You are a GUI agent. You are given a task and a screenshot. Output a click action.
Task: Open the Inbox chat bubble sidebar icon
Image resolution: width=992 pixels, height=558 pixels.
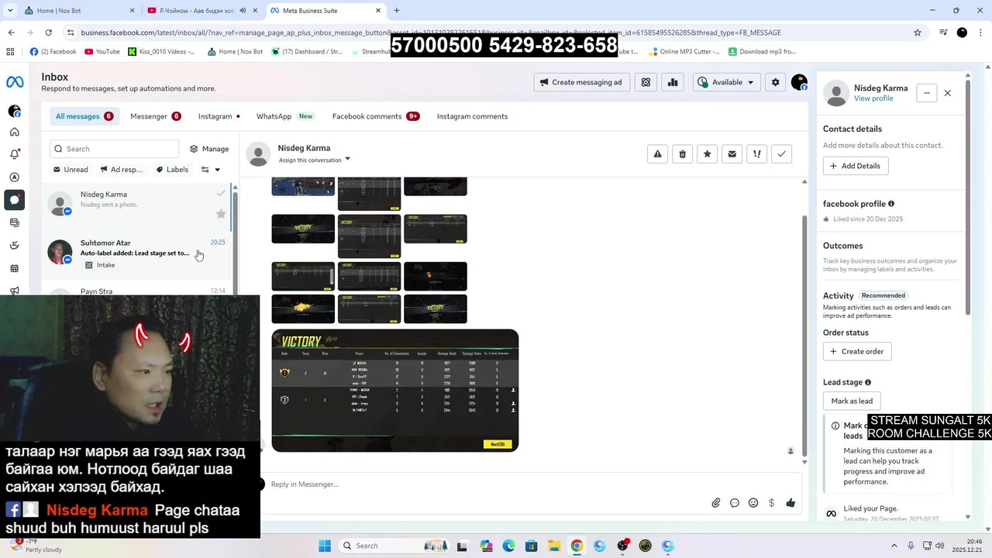click(15, 200)
